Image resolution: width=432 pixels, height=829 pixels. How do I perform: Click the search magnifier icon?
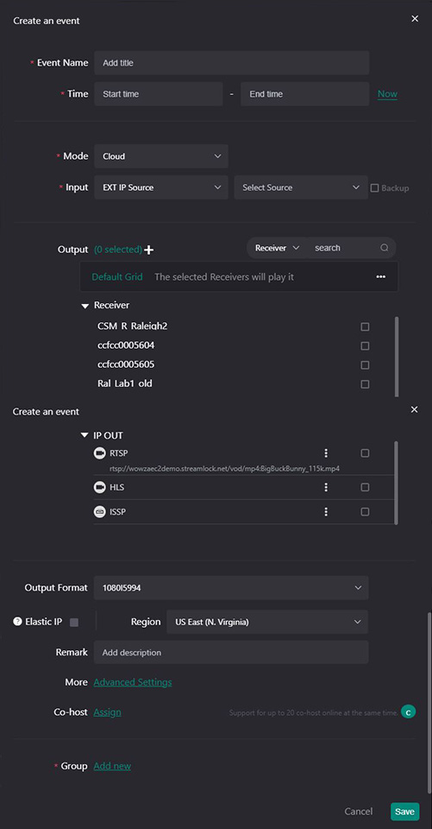(385, 248)
